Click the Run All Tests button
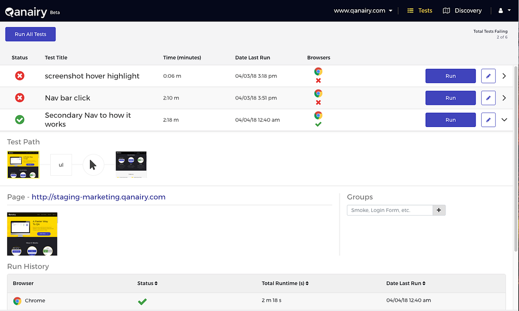This screenshot has height=311, width=519. tap(31, 34)
